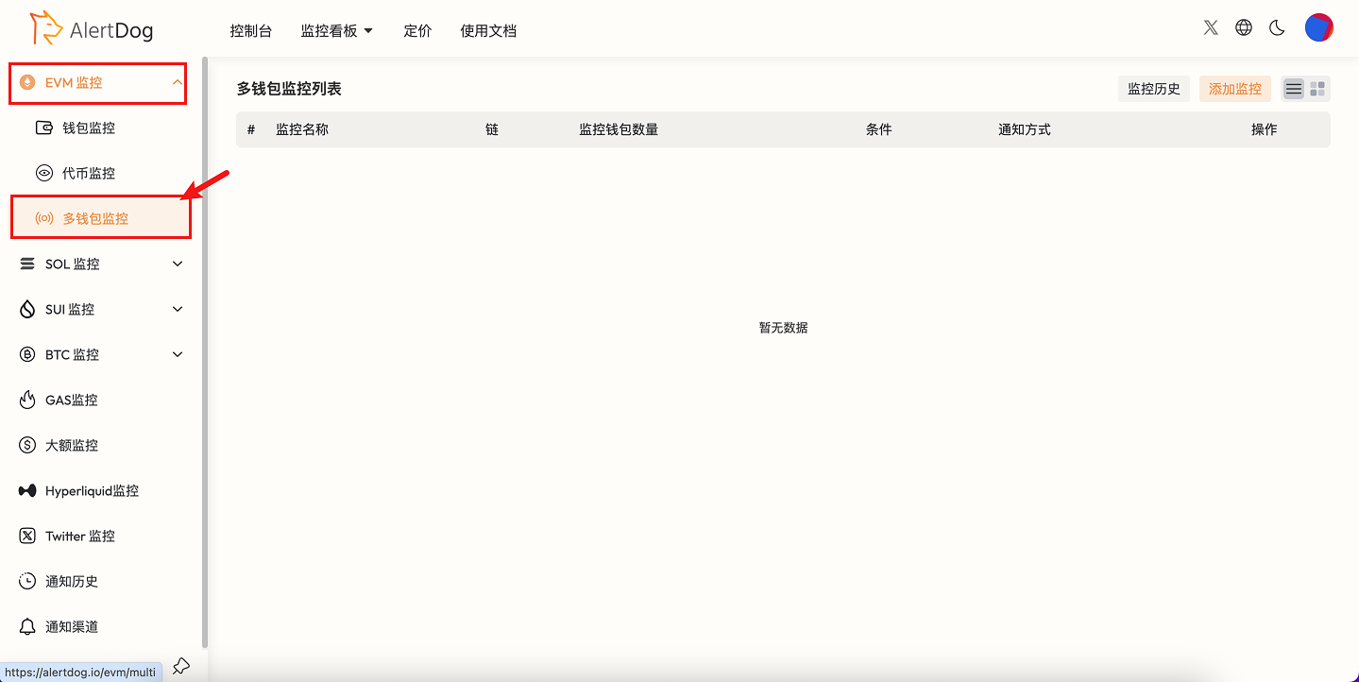Open the language globe selector
This screenshot has height=682, width=1359.
1243,27
